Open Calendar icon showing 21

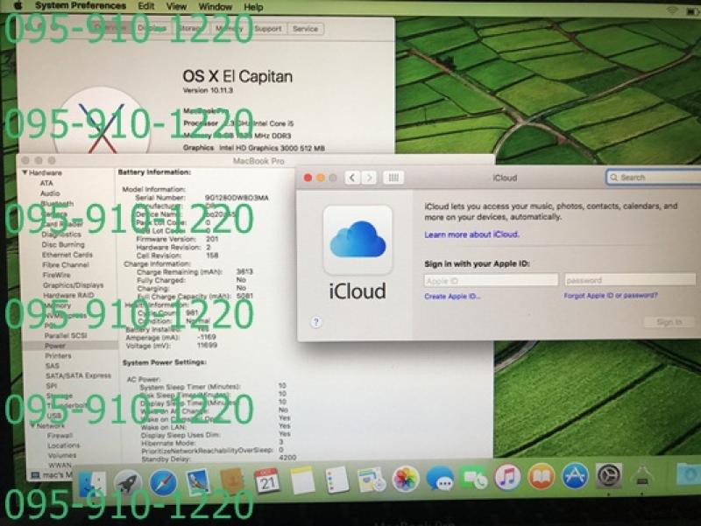coord(267,480)
